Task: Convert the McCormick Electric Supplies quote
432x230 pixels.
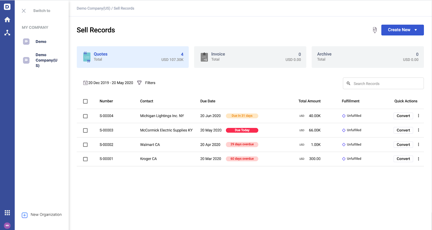Action: pyautogui.click(x=403, y=130)
